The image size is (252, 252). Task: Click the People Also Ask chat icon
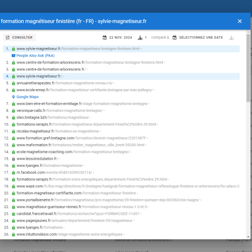tap(14, 55)
